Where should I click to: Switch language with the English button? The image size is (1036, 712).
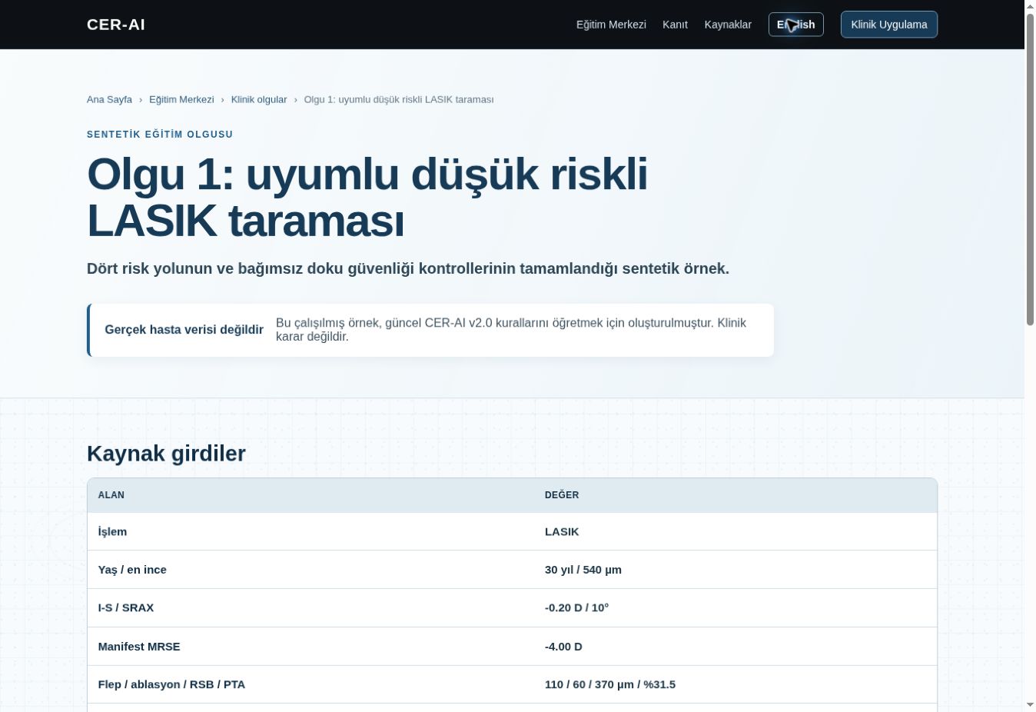coord(796,25)
